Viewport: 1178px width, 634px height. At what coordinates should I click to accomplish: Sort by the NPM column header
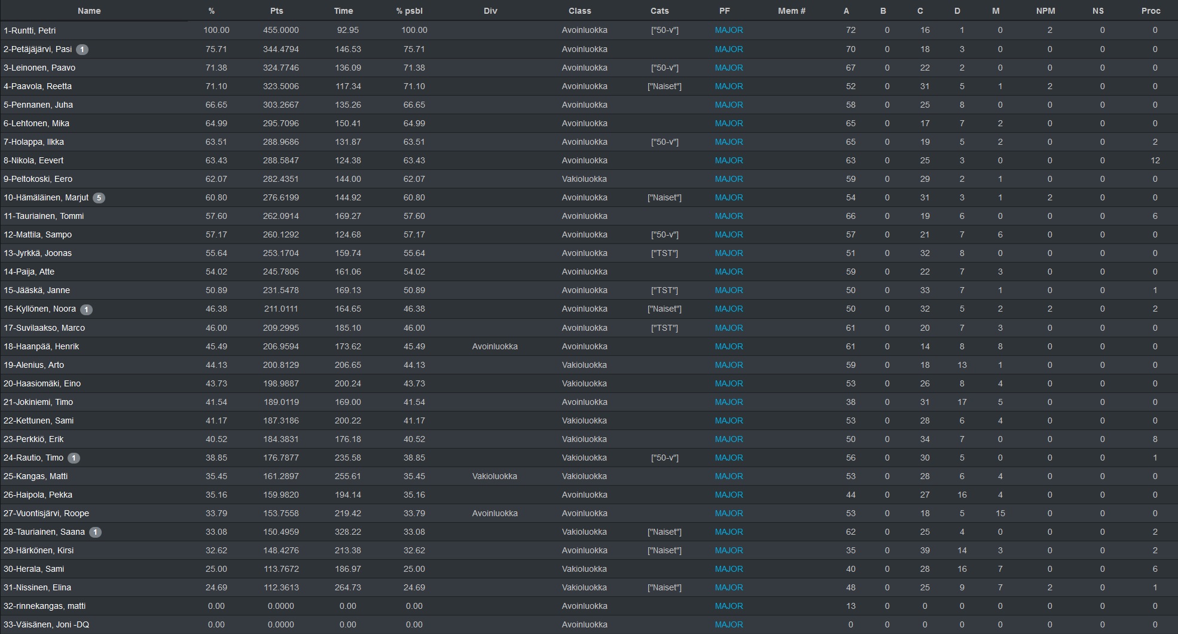[1046, 11]
